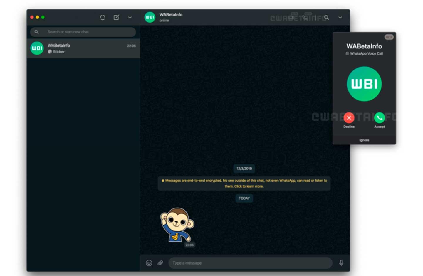Expand the sidebar menu chevron

pyautogui.click(x=130, y=18)
